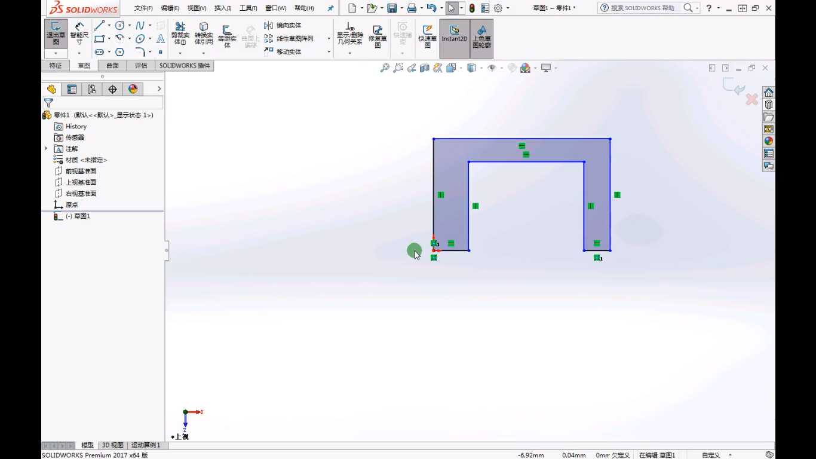Toggle the Select cursor tool
Viewport: 816px width, 459px height.
452,8
